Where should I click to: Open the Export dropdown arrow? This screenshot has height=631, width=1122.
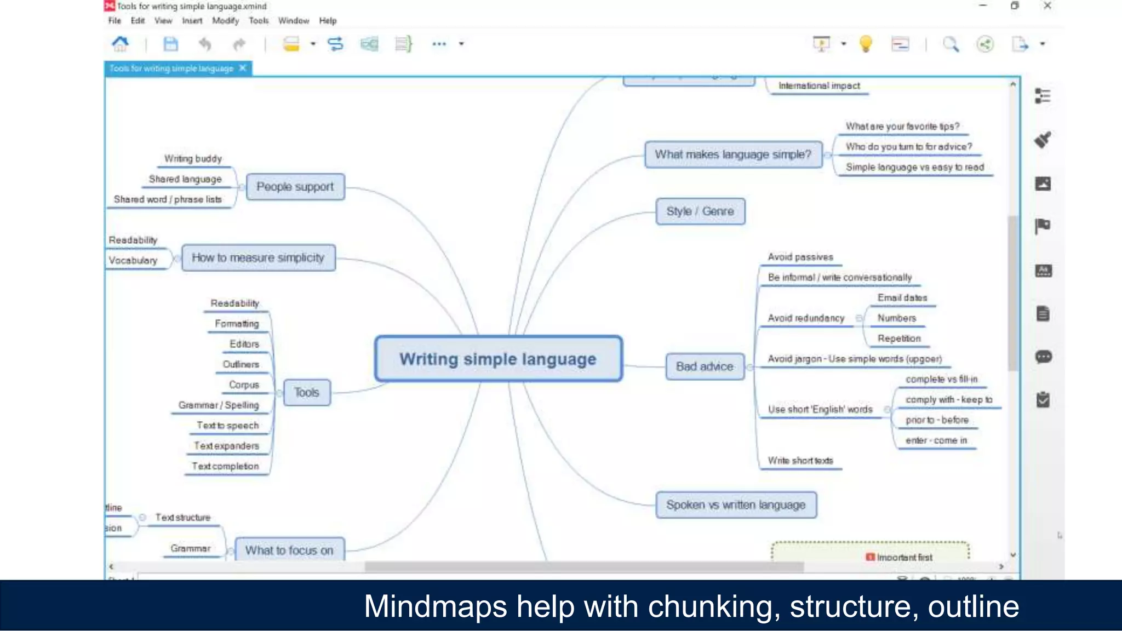pos(1043,44)
